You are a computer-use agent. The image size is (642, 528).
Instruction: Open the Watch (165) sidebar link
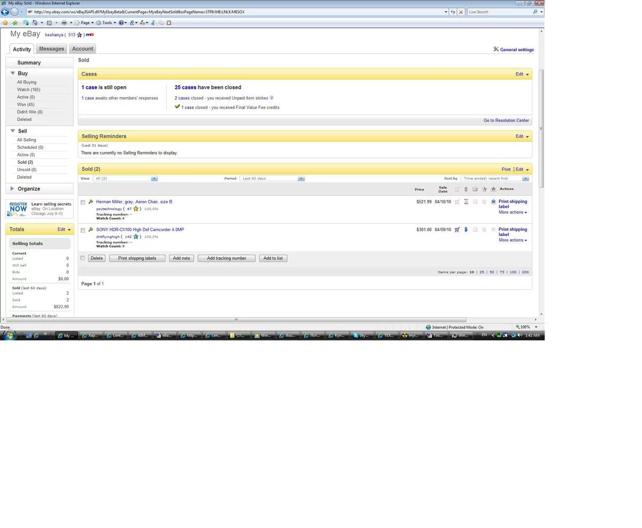pos(28,90)
